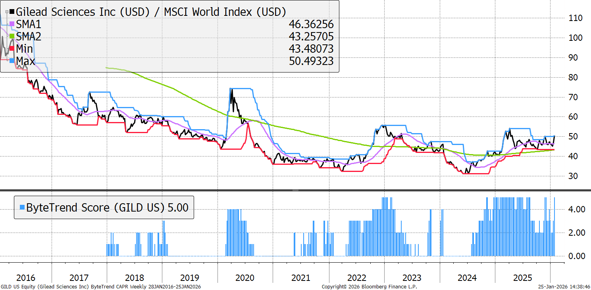591x290 pixels.
Task: Click the red Min legend marker
Action: 12,49
